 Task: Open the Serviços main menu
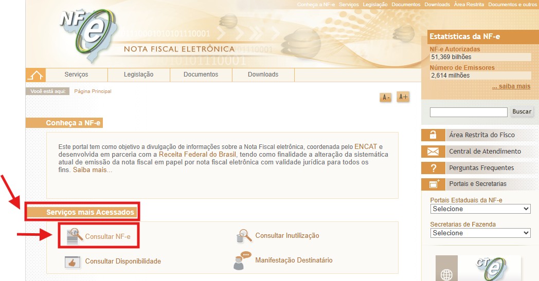[76, 74]
